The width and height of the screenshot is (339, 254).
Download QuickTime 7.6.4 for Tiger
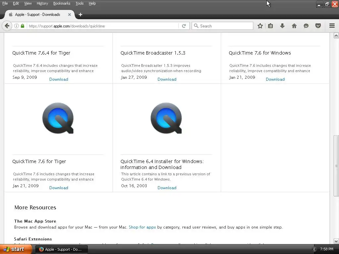(59, 79)
